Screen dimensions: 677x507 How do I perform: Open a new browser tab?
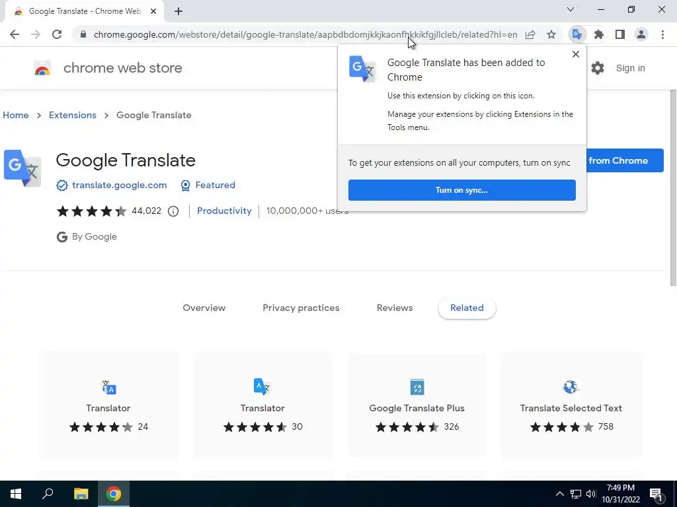[179, 11]
